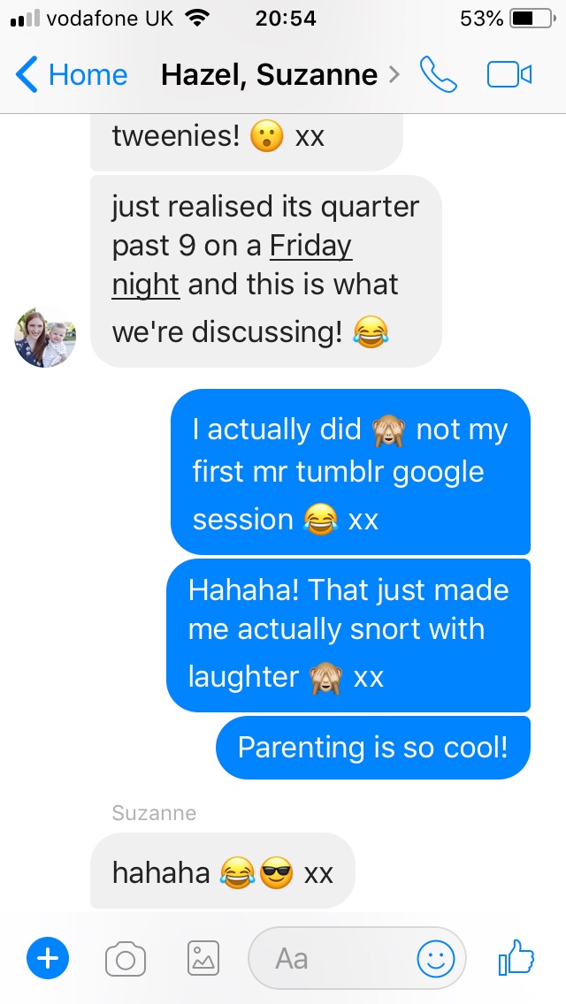Open the emoji picker smiley

tap(435, 959)
